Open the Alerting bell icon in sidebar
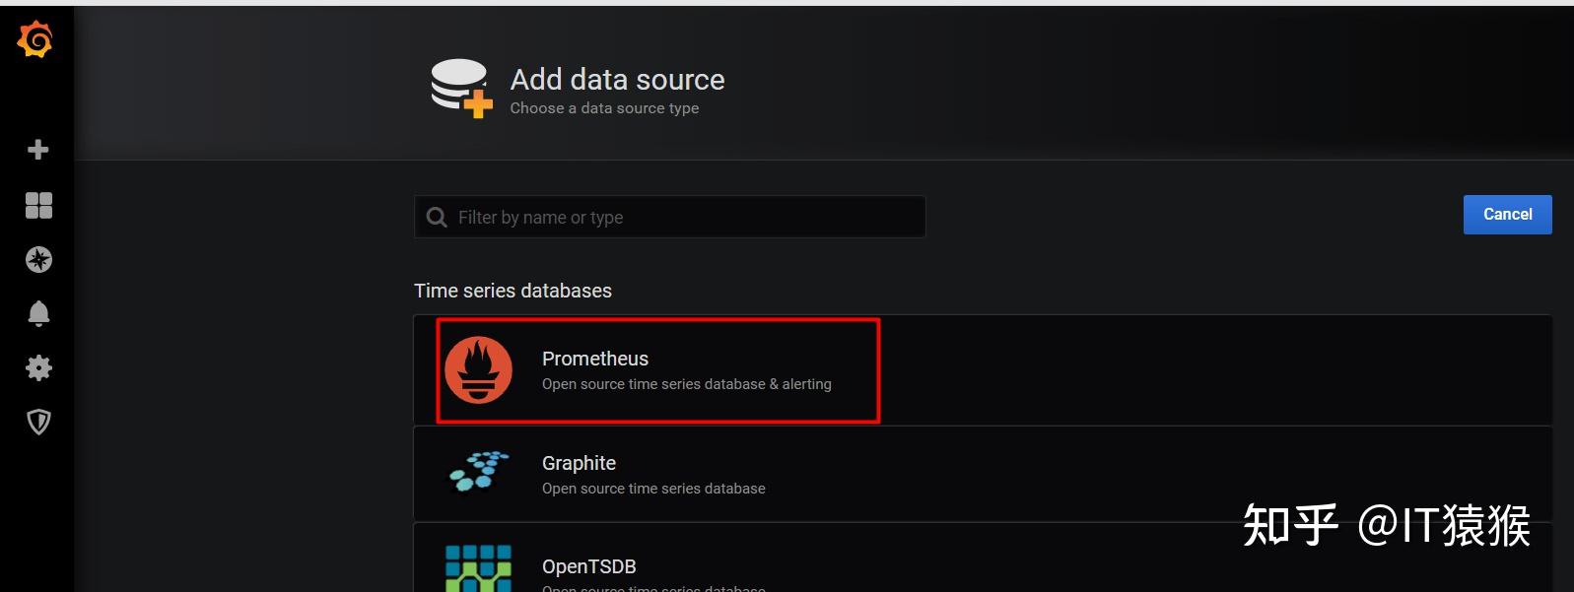 pyautogui.click(x=38, y=313)
